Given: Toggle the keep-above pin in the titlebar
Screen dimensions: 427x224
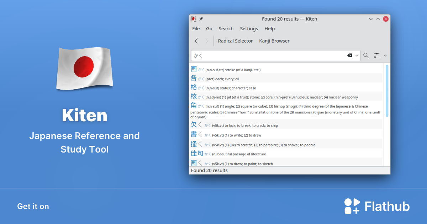Looking at the screenshot, I should point(201,19).
